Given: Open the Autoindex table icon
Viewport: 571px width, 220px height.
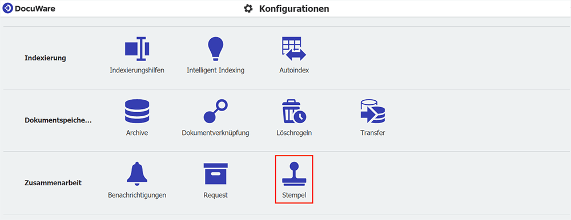Looking at the screenshot, I should (x=294, y=48).
